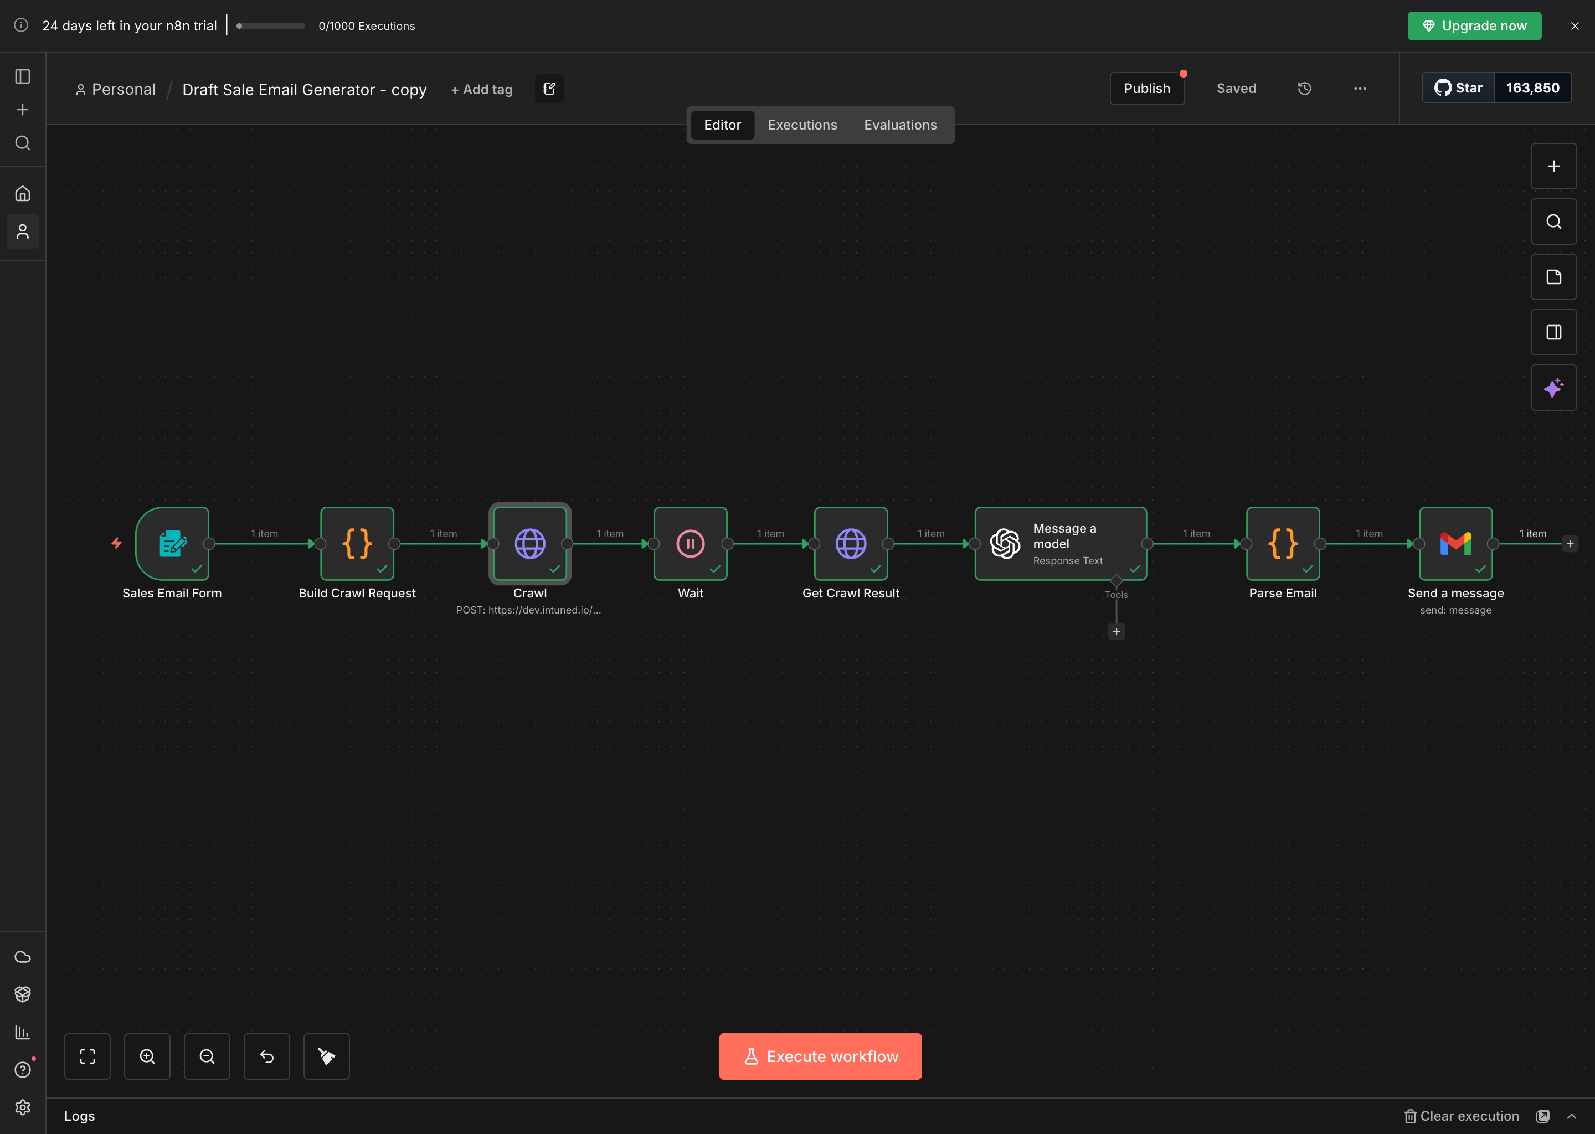Toggle the right side panel layout
Screen dimensions: 1595x1134
pos(1554,332)
